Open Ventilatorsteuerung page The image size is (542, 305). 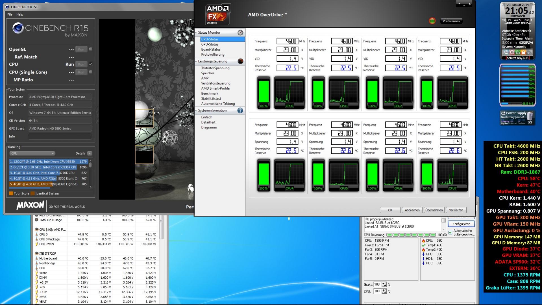click(216, 83)
